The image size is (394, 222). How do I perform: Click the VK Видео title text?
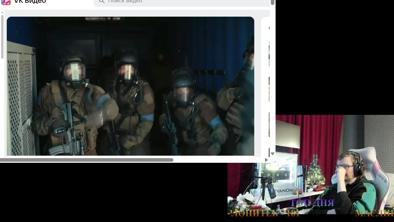coord(30,2)
